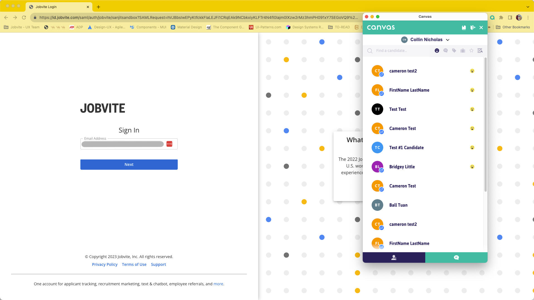Click the star favorites filter icon
This screenshot has width=534, height=300.
pos(471,51)
